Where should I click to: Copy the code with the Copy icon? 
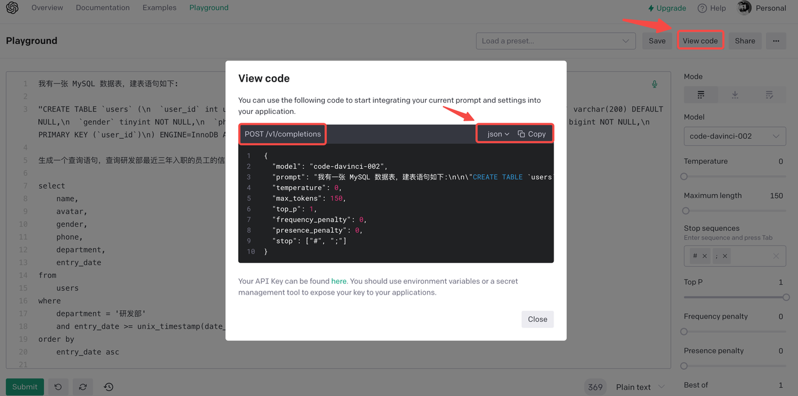(x=532, y=134)
